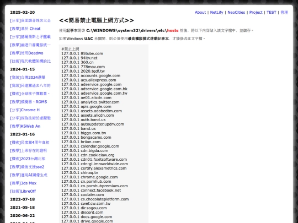Screen dimensions: 298x223
Task: Click the 'biggo.com.tw' hosts line
Action: tap(84, 133)
